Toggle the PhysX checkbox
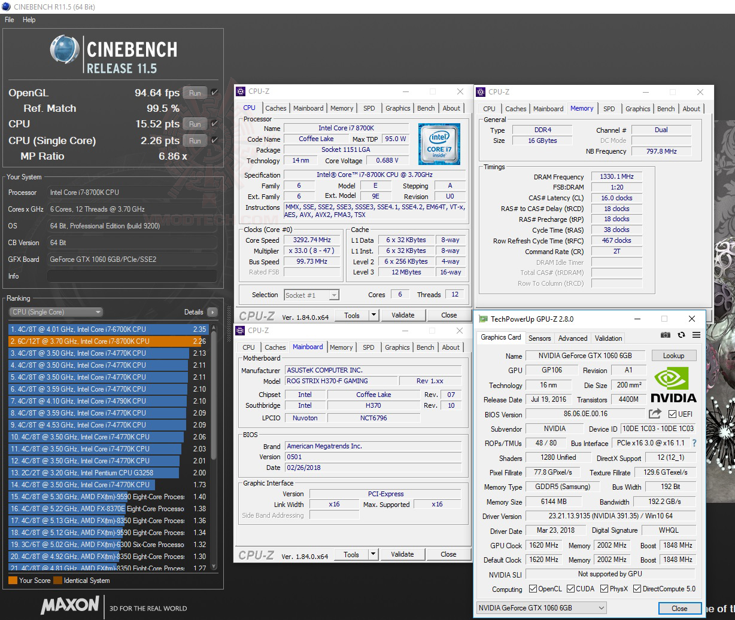 pyautogui.click(x=605, y=588)
